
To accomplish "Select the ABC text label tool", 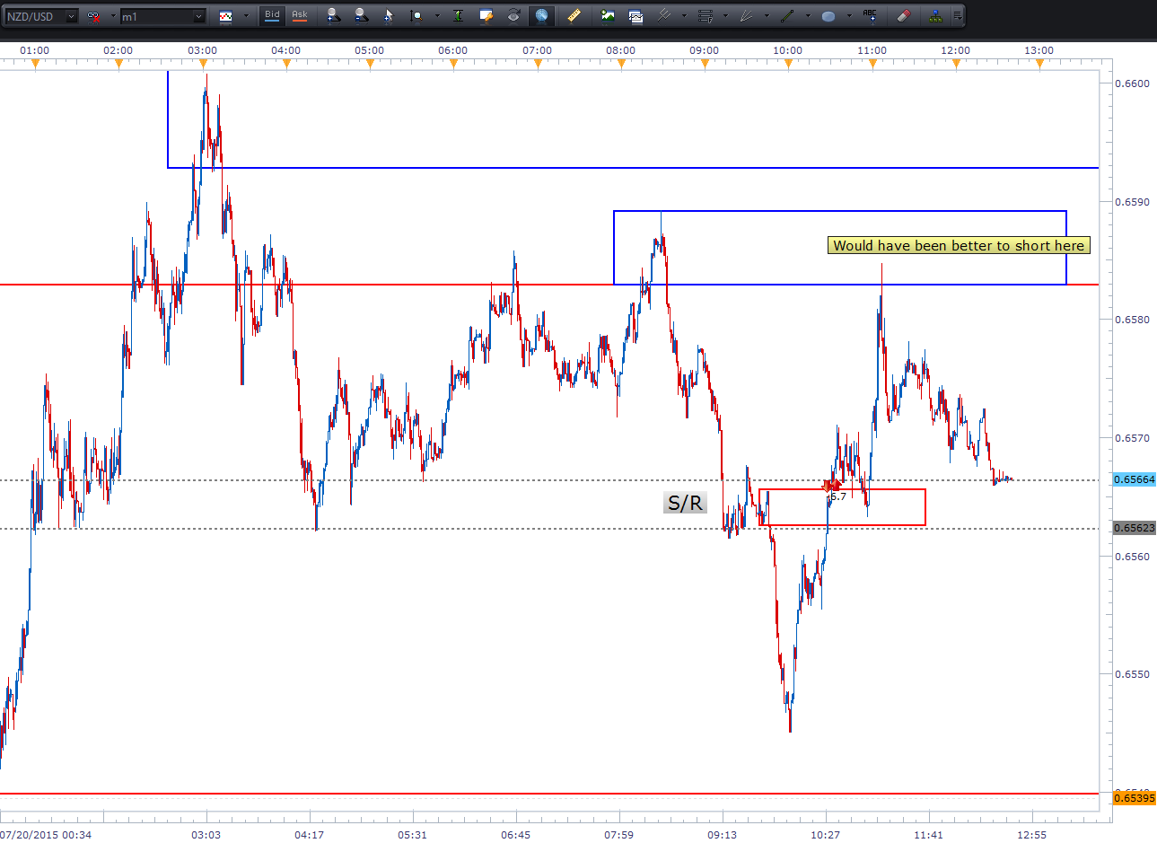I will click(x=869, y=15).
